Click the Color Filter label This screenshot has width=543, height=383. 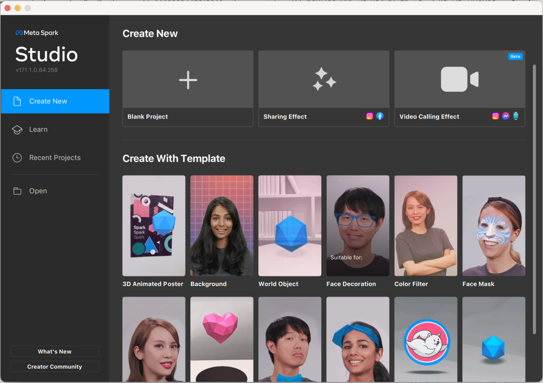tap(411, 284)
